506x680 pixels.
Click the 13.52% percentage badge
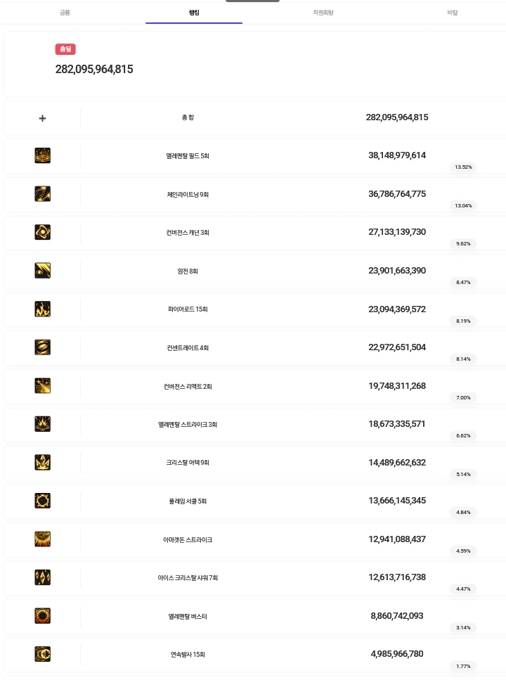point(463,167)
